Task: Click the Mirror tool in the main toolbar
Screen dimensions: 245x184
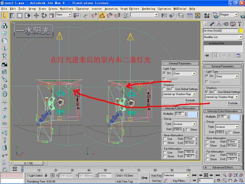Action: click(164, 16)
